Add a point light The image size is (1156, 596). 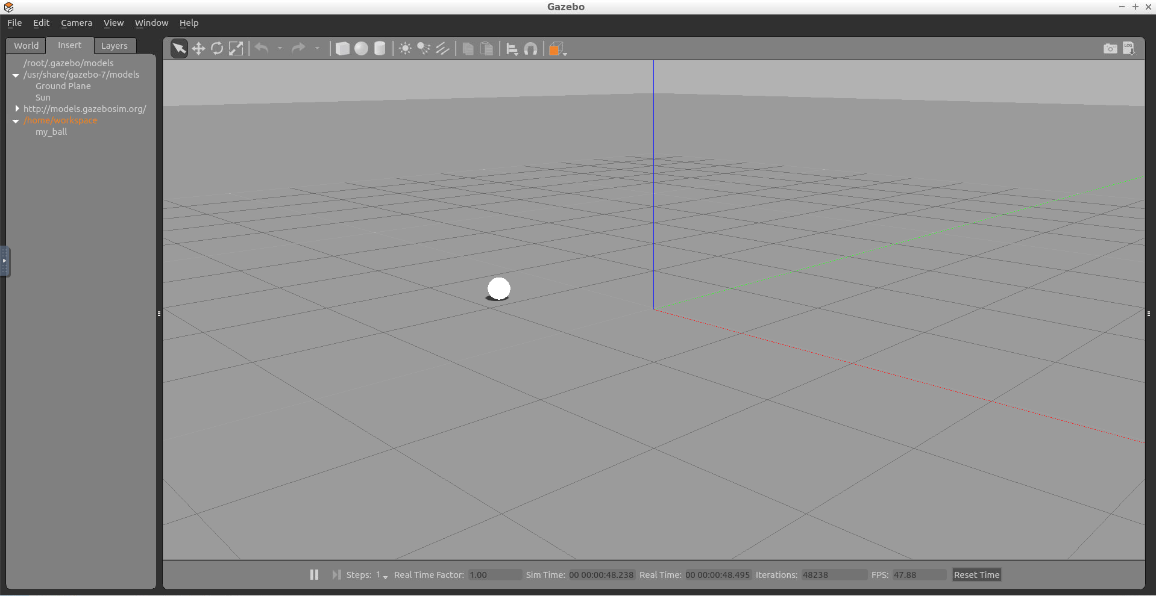pos(405,49)
